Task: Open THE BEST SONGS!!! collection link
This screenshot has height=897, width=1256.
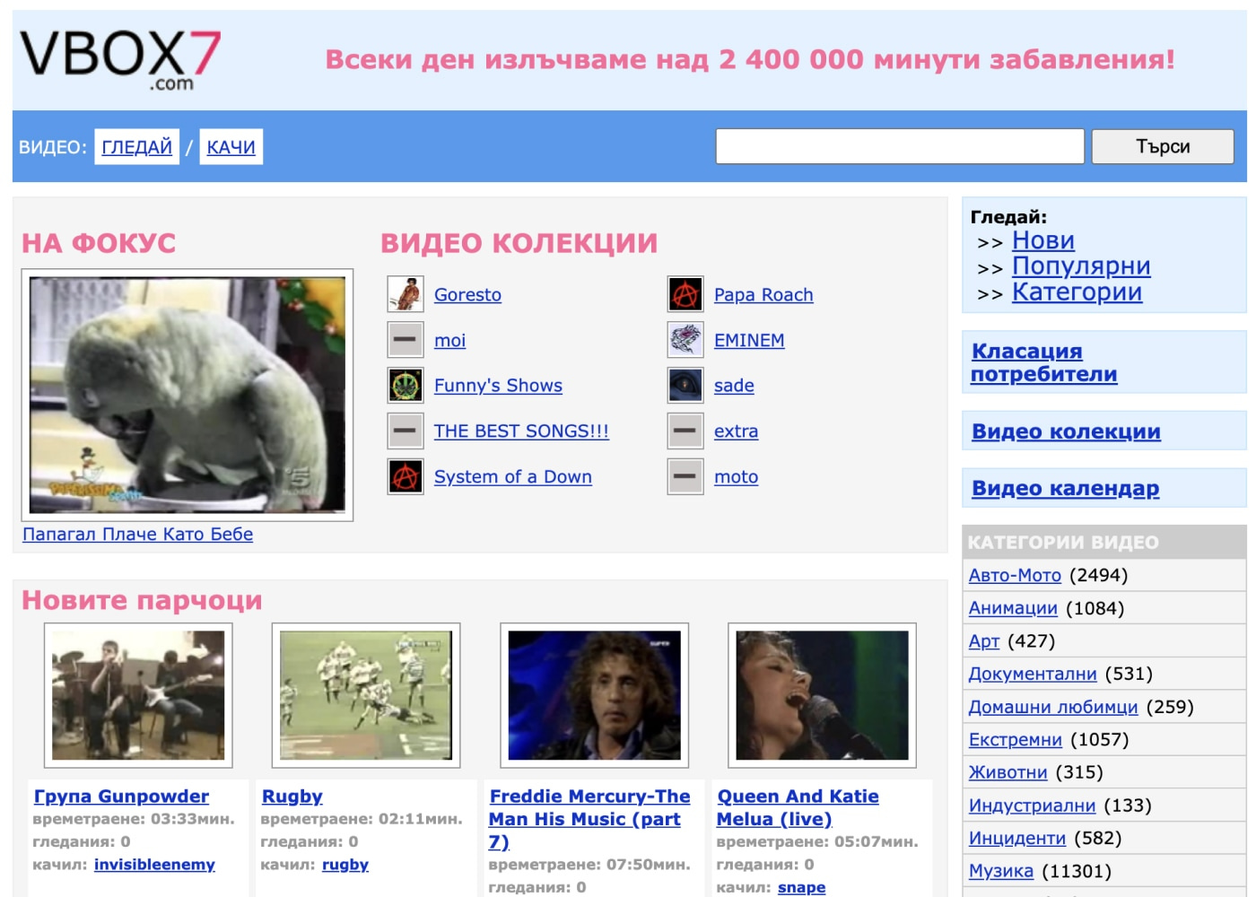Action: coord(521,431)
